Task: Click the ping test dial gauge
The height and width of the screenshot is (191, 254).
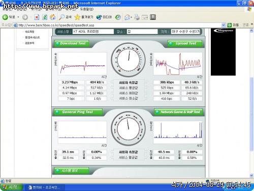Action: (x=128, y=128)
